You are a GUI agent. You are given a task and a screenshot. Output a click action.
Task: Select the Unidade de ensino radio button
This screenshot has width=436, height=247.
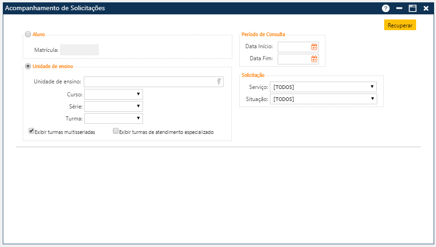click(x=28, y=66)
